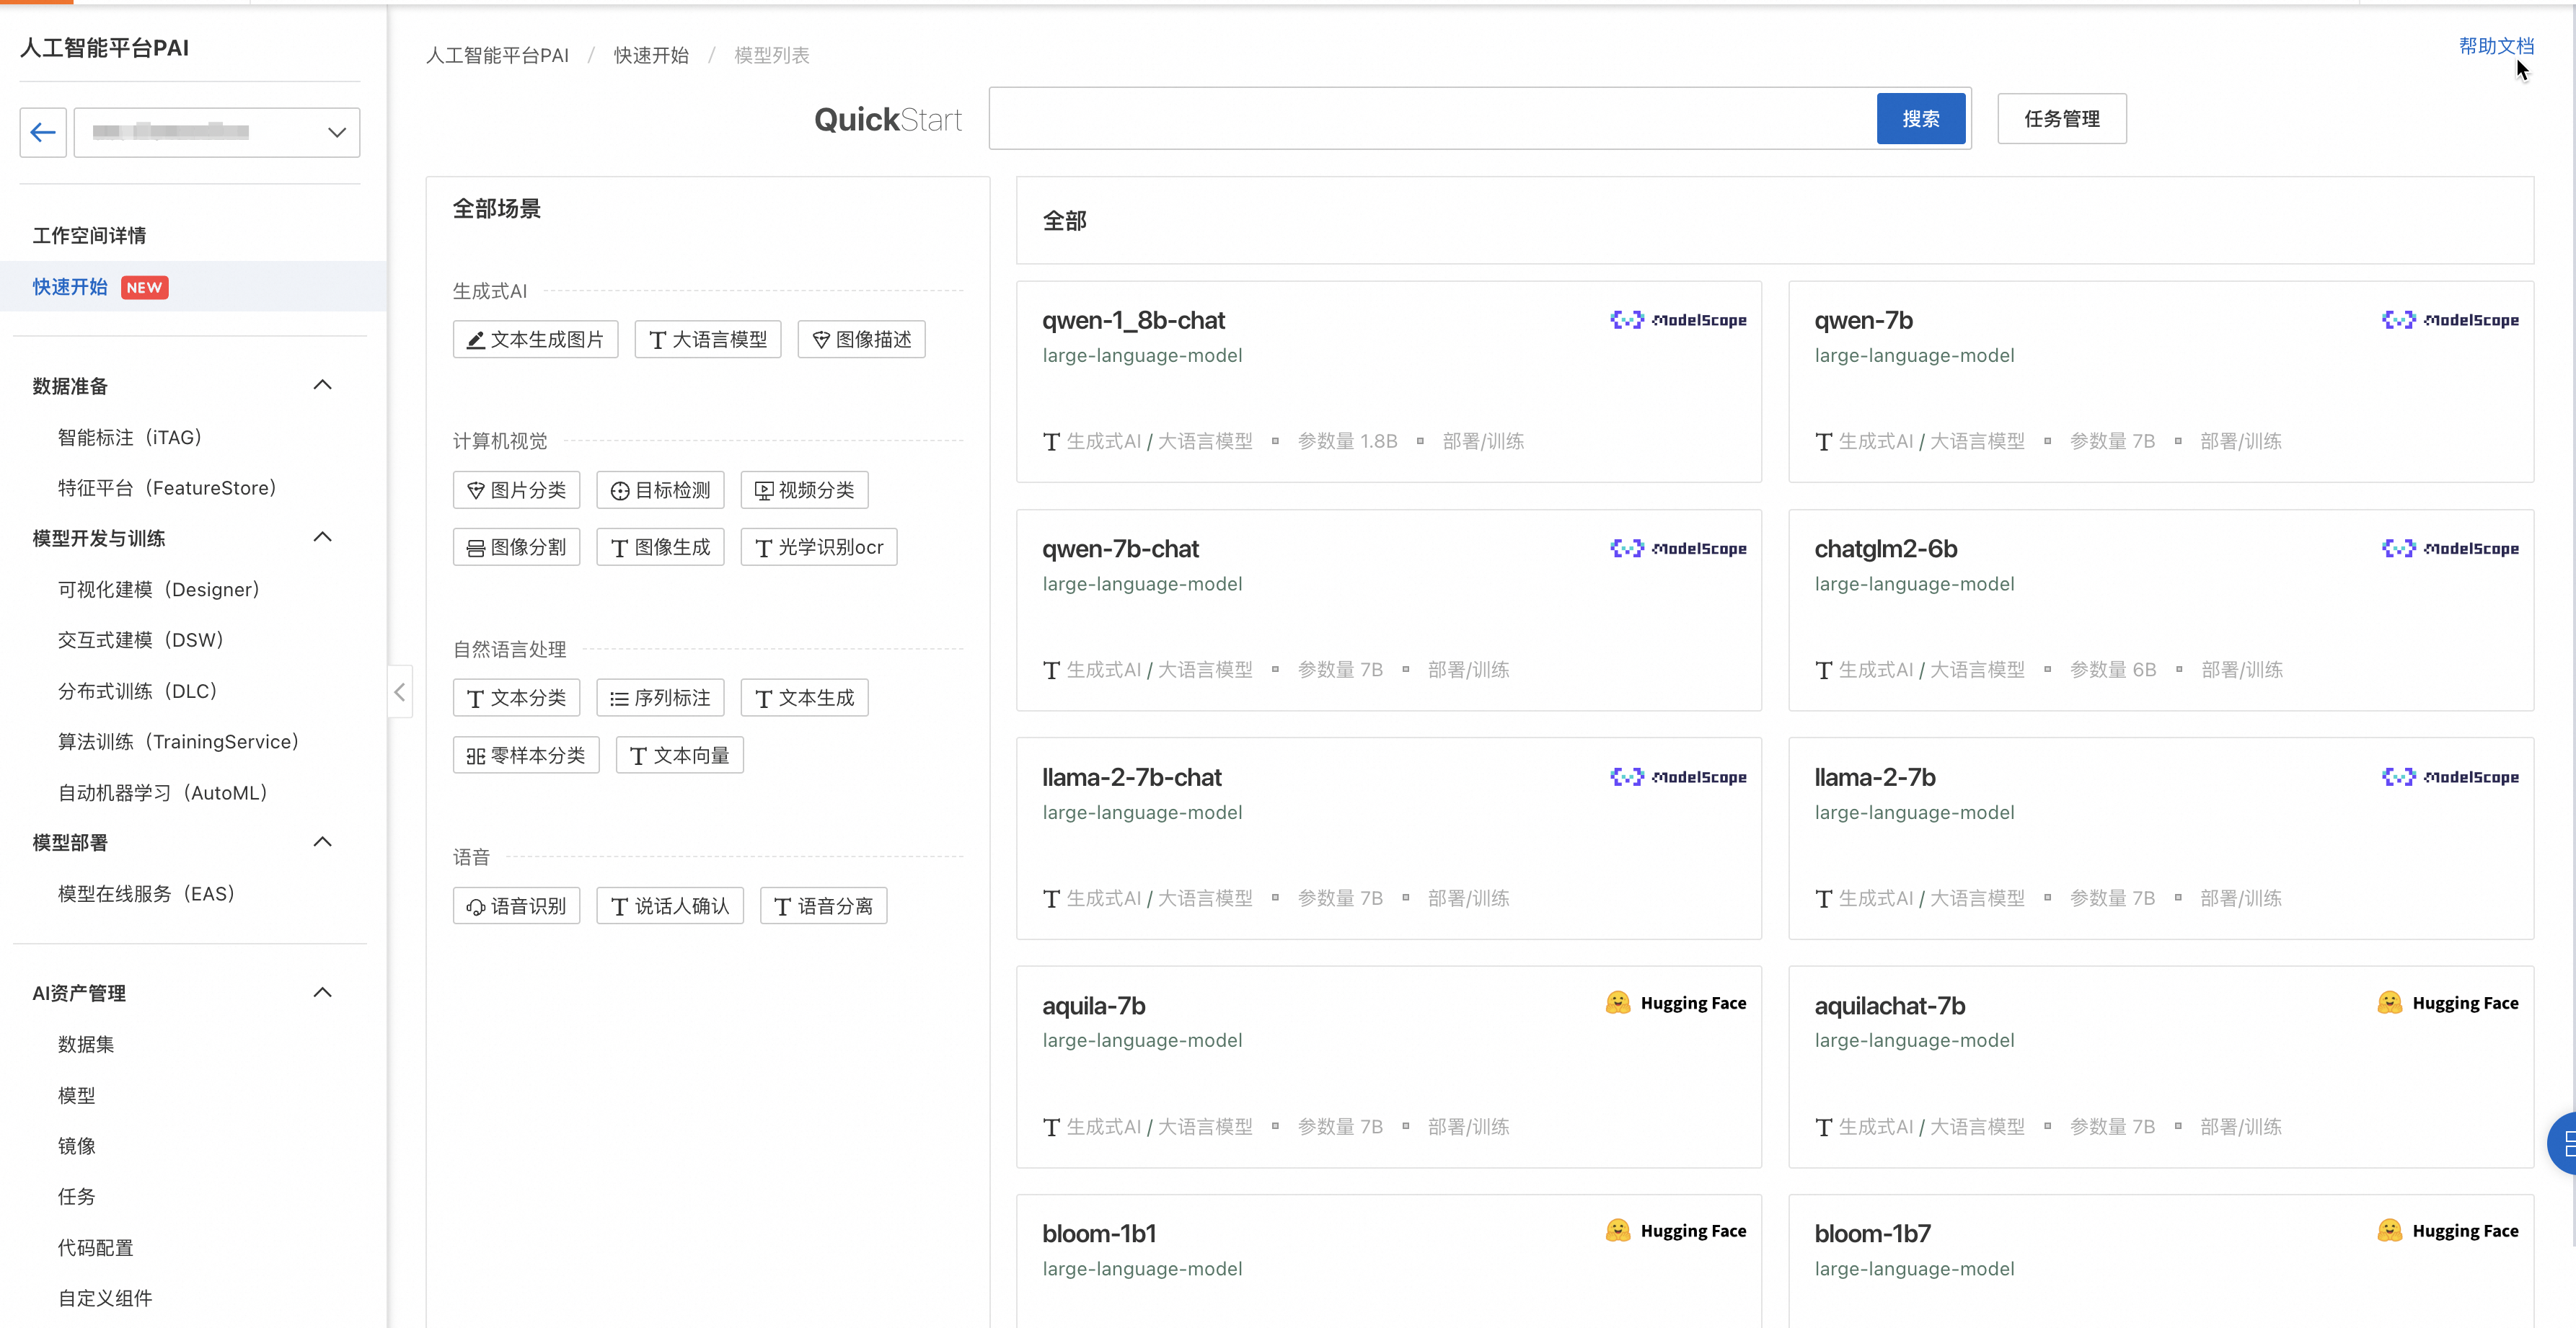Open the workspace selector dropdown
This screenshot has height=1328, width=2576.
point(217,132)
